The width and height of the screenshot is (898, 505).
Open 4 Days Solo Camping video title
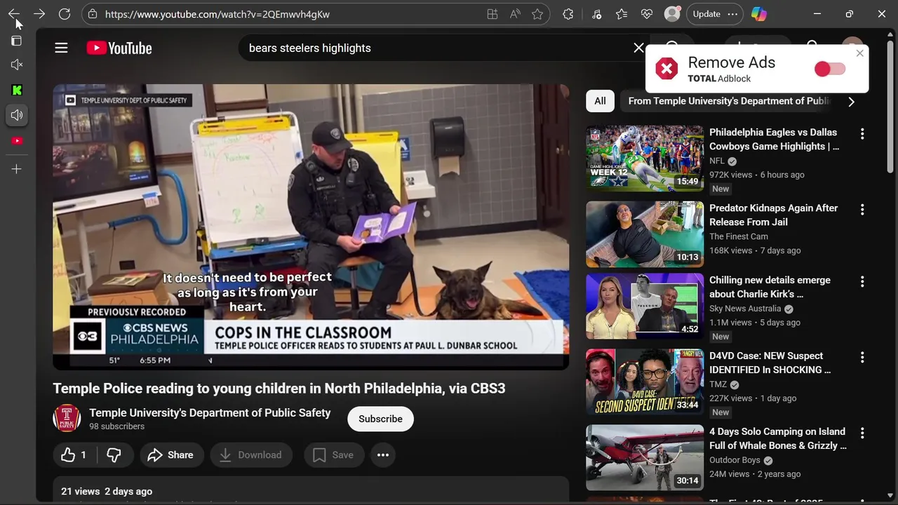tap(778, 438)
